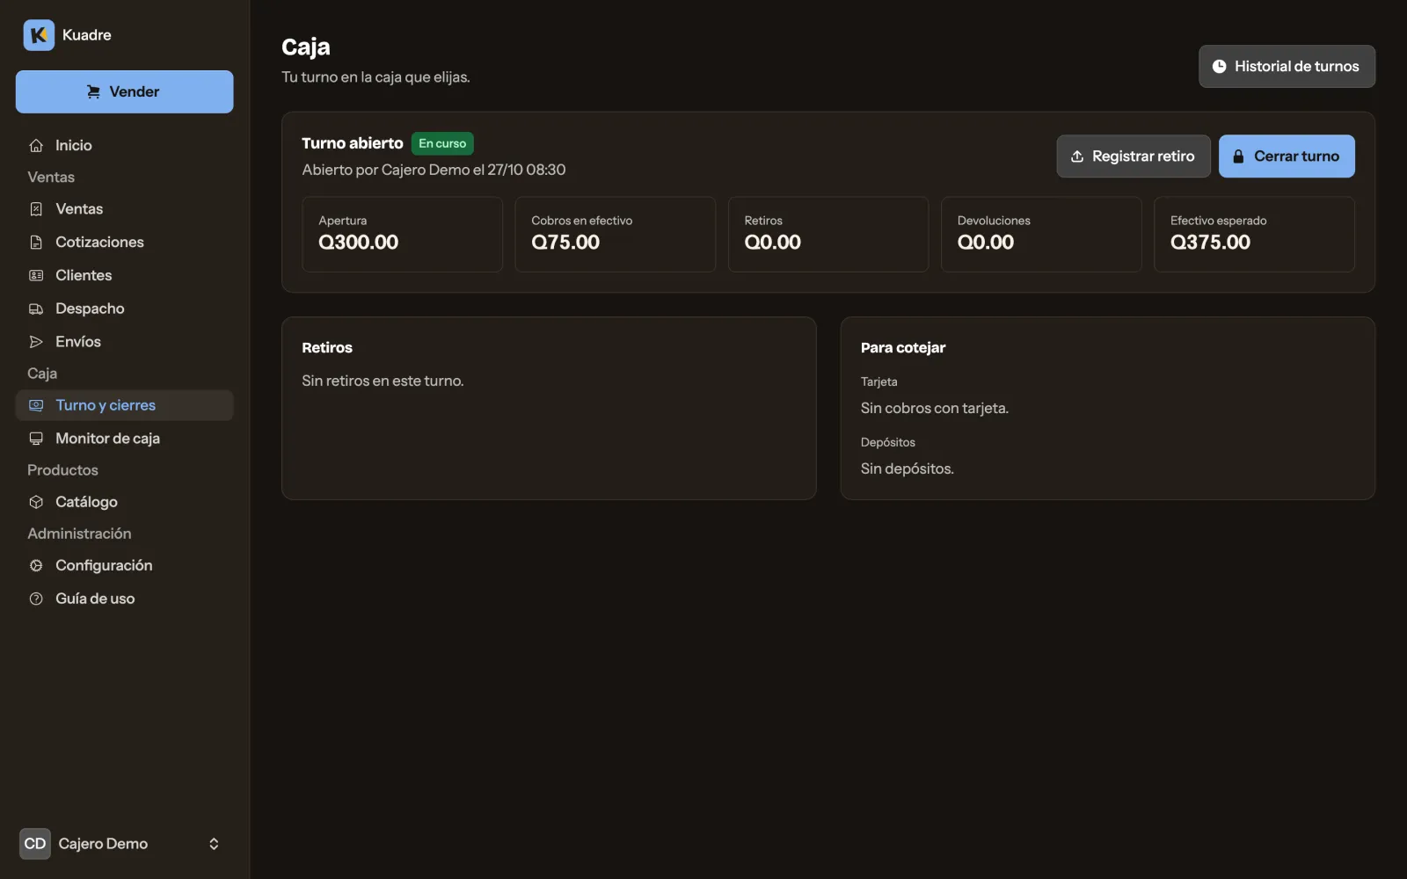Select Monitor de caja in the sidebar

124,439
